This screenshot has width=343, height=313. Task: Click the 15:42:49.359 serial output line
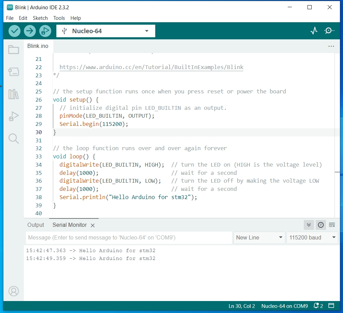tap(91, 258)
